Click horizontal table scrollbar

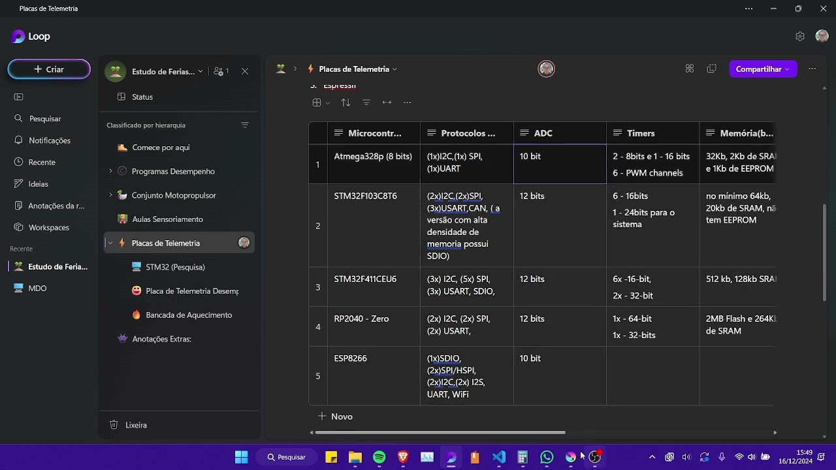click(x=440, y=432)
